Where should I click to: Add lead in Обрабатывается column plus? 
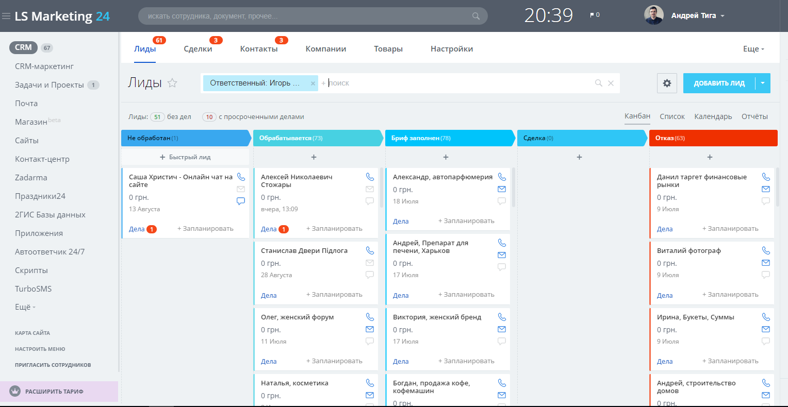tap(314, 157)
